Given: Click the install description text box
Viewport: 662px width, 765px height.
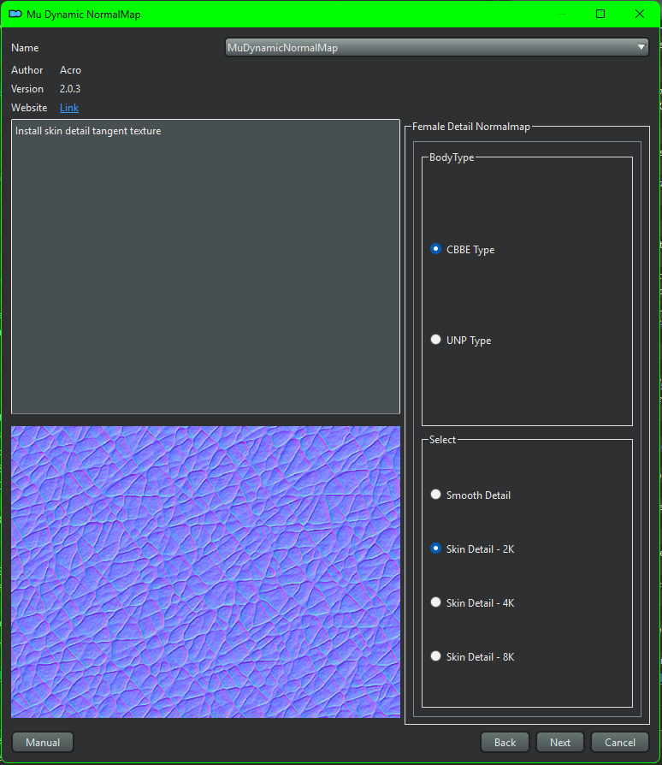Looking at the screenshot, I should coord(206,266).
